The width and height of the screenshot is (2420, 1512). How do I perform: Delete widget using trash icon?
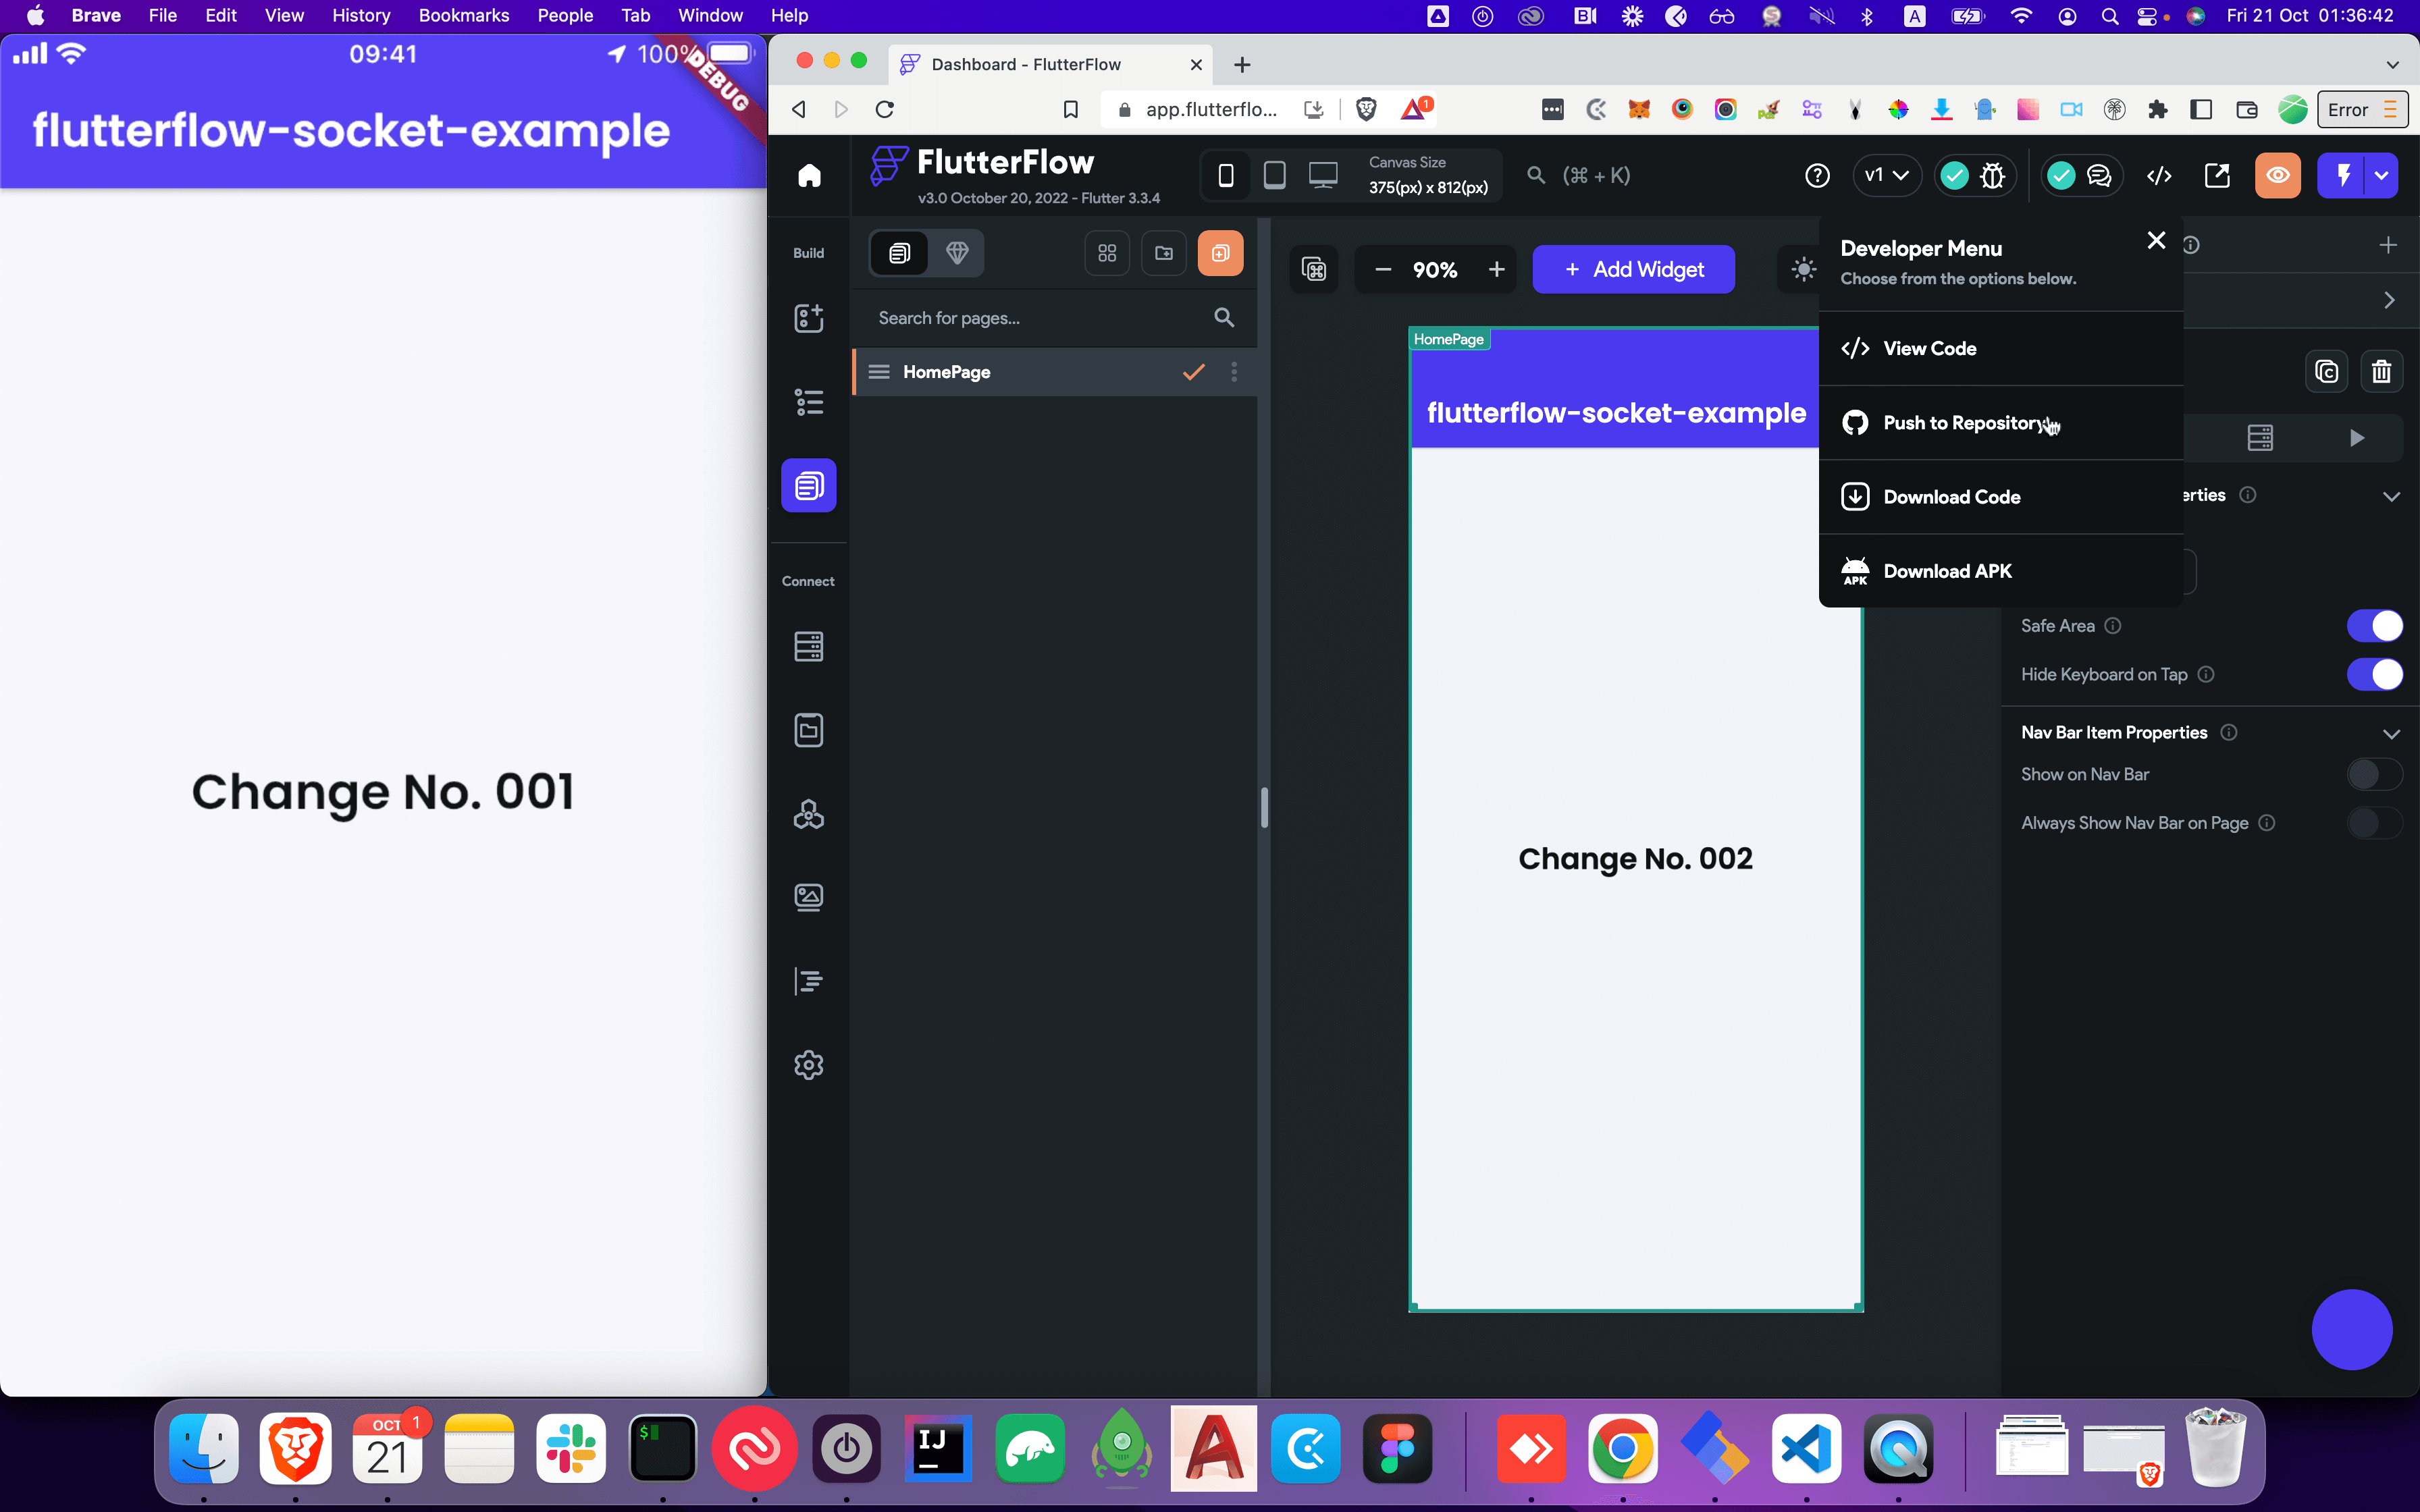pos(2381,372)
